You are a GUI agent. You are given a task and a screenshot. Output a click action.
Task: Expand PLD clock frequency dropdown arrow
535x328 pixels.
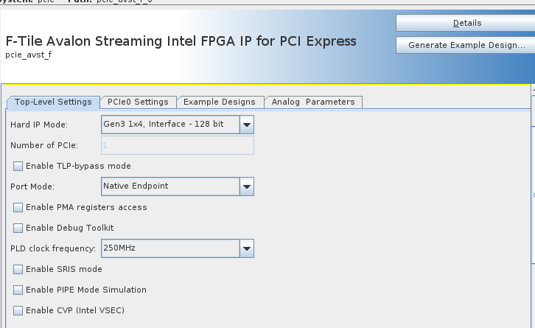point(247,248)
